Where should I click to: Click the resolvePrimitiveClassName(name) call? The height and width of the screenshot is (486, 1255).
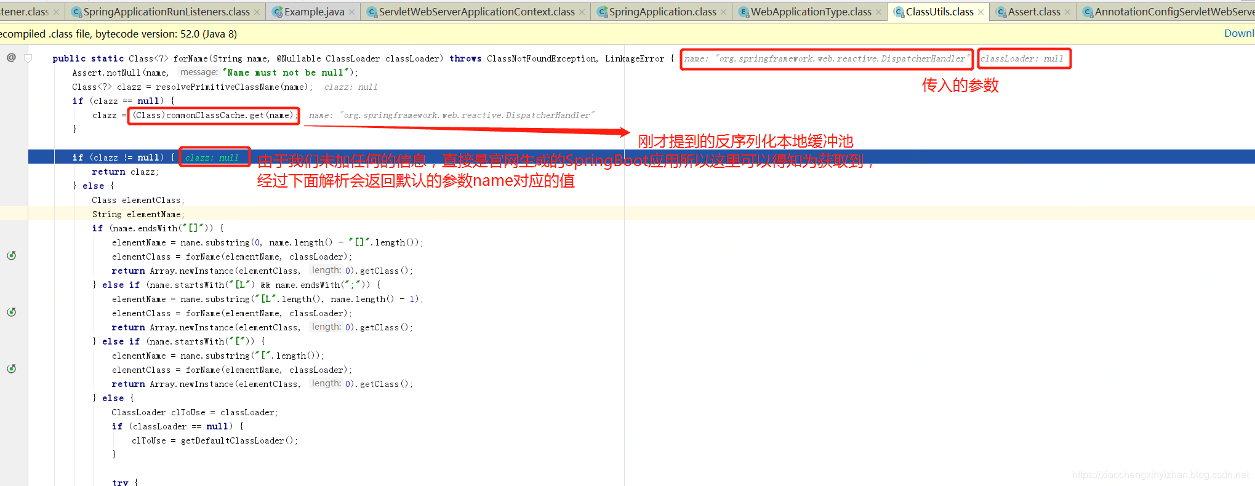[231, 87]
